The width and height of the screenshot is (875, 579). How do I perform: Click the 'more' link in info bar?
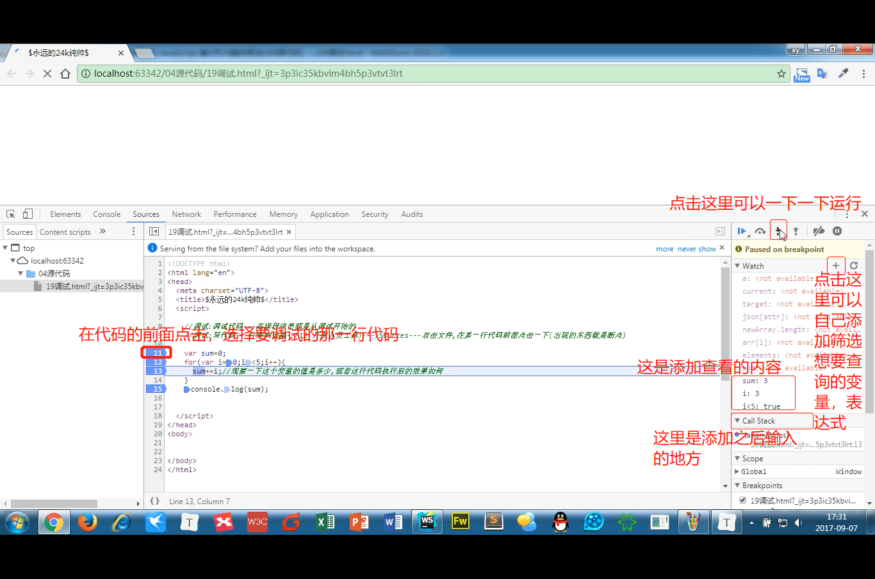664,249
